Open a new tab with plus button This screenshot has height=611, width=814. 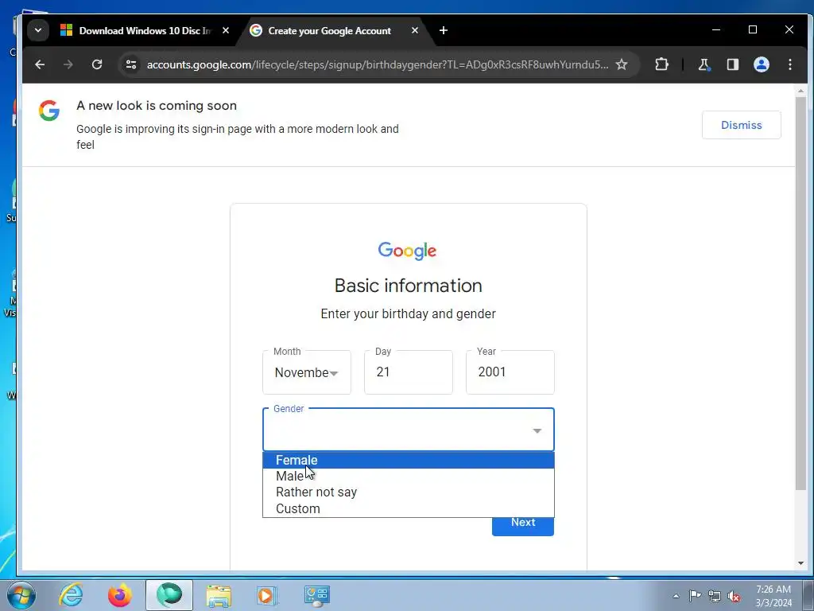[444, 30]
